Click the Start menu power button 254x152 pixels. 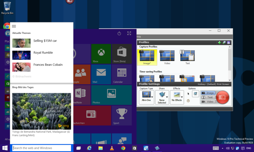tap(119, 33)
